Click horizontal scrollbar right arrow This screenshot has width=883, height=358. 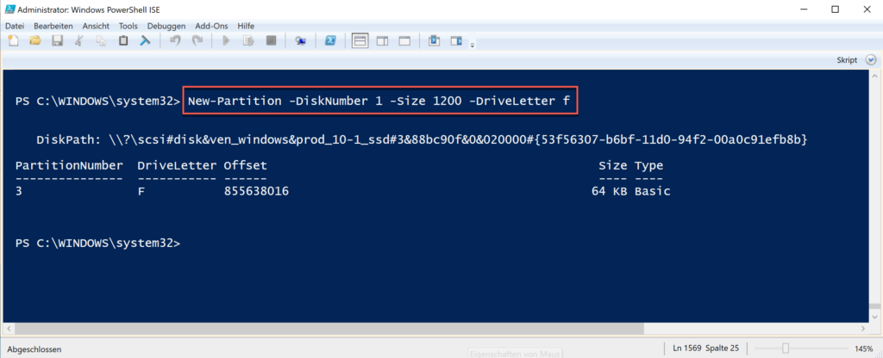864,329
